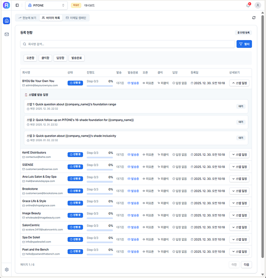The width and height of the screenshot is (266, 278).
Task: Toggle the 클릭함 filter chip
Action: [45, 58]
